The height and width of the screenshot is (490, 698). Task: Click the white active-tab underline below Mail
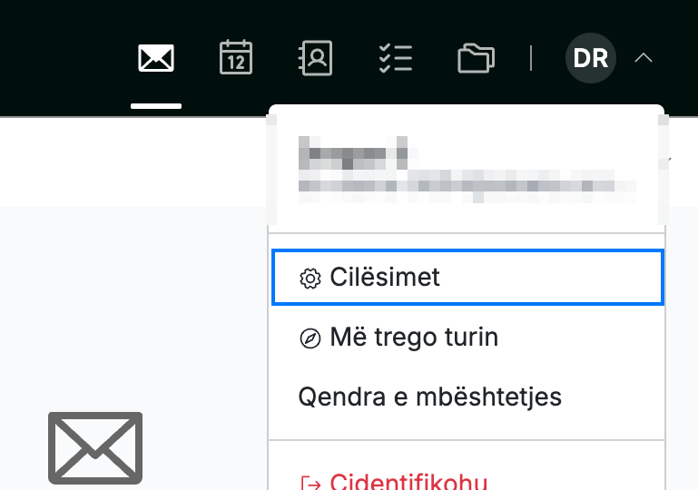pos(156,106)
